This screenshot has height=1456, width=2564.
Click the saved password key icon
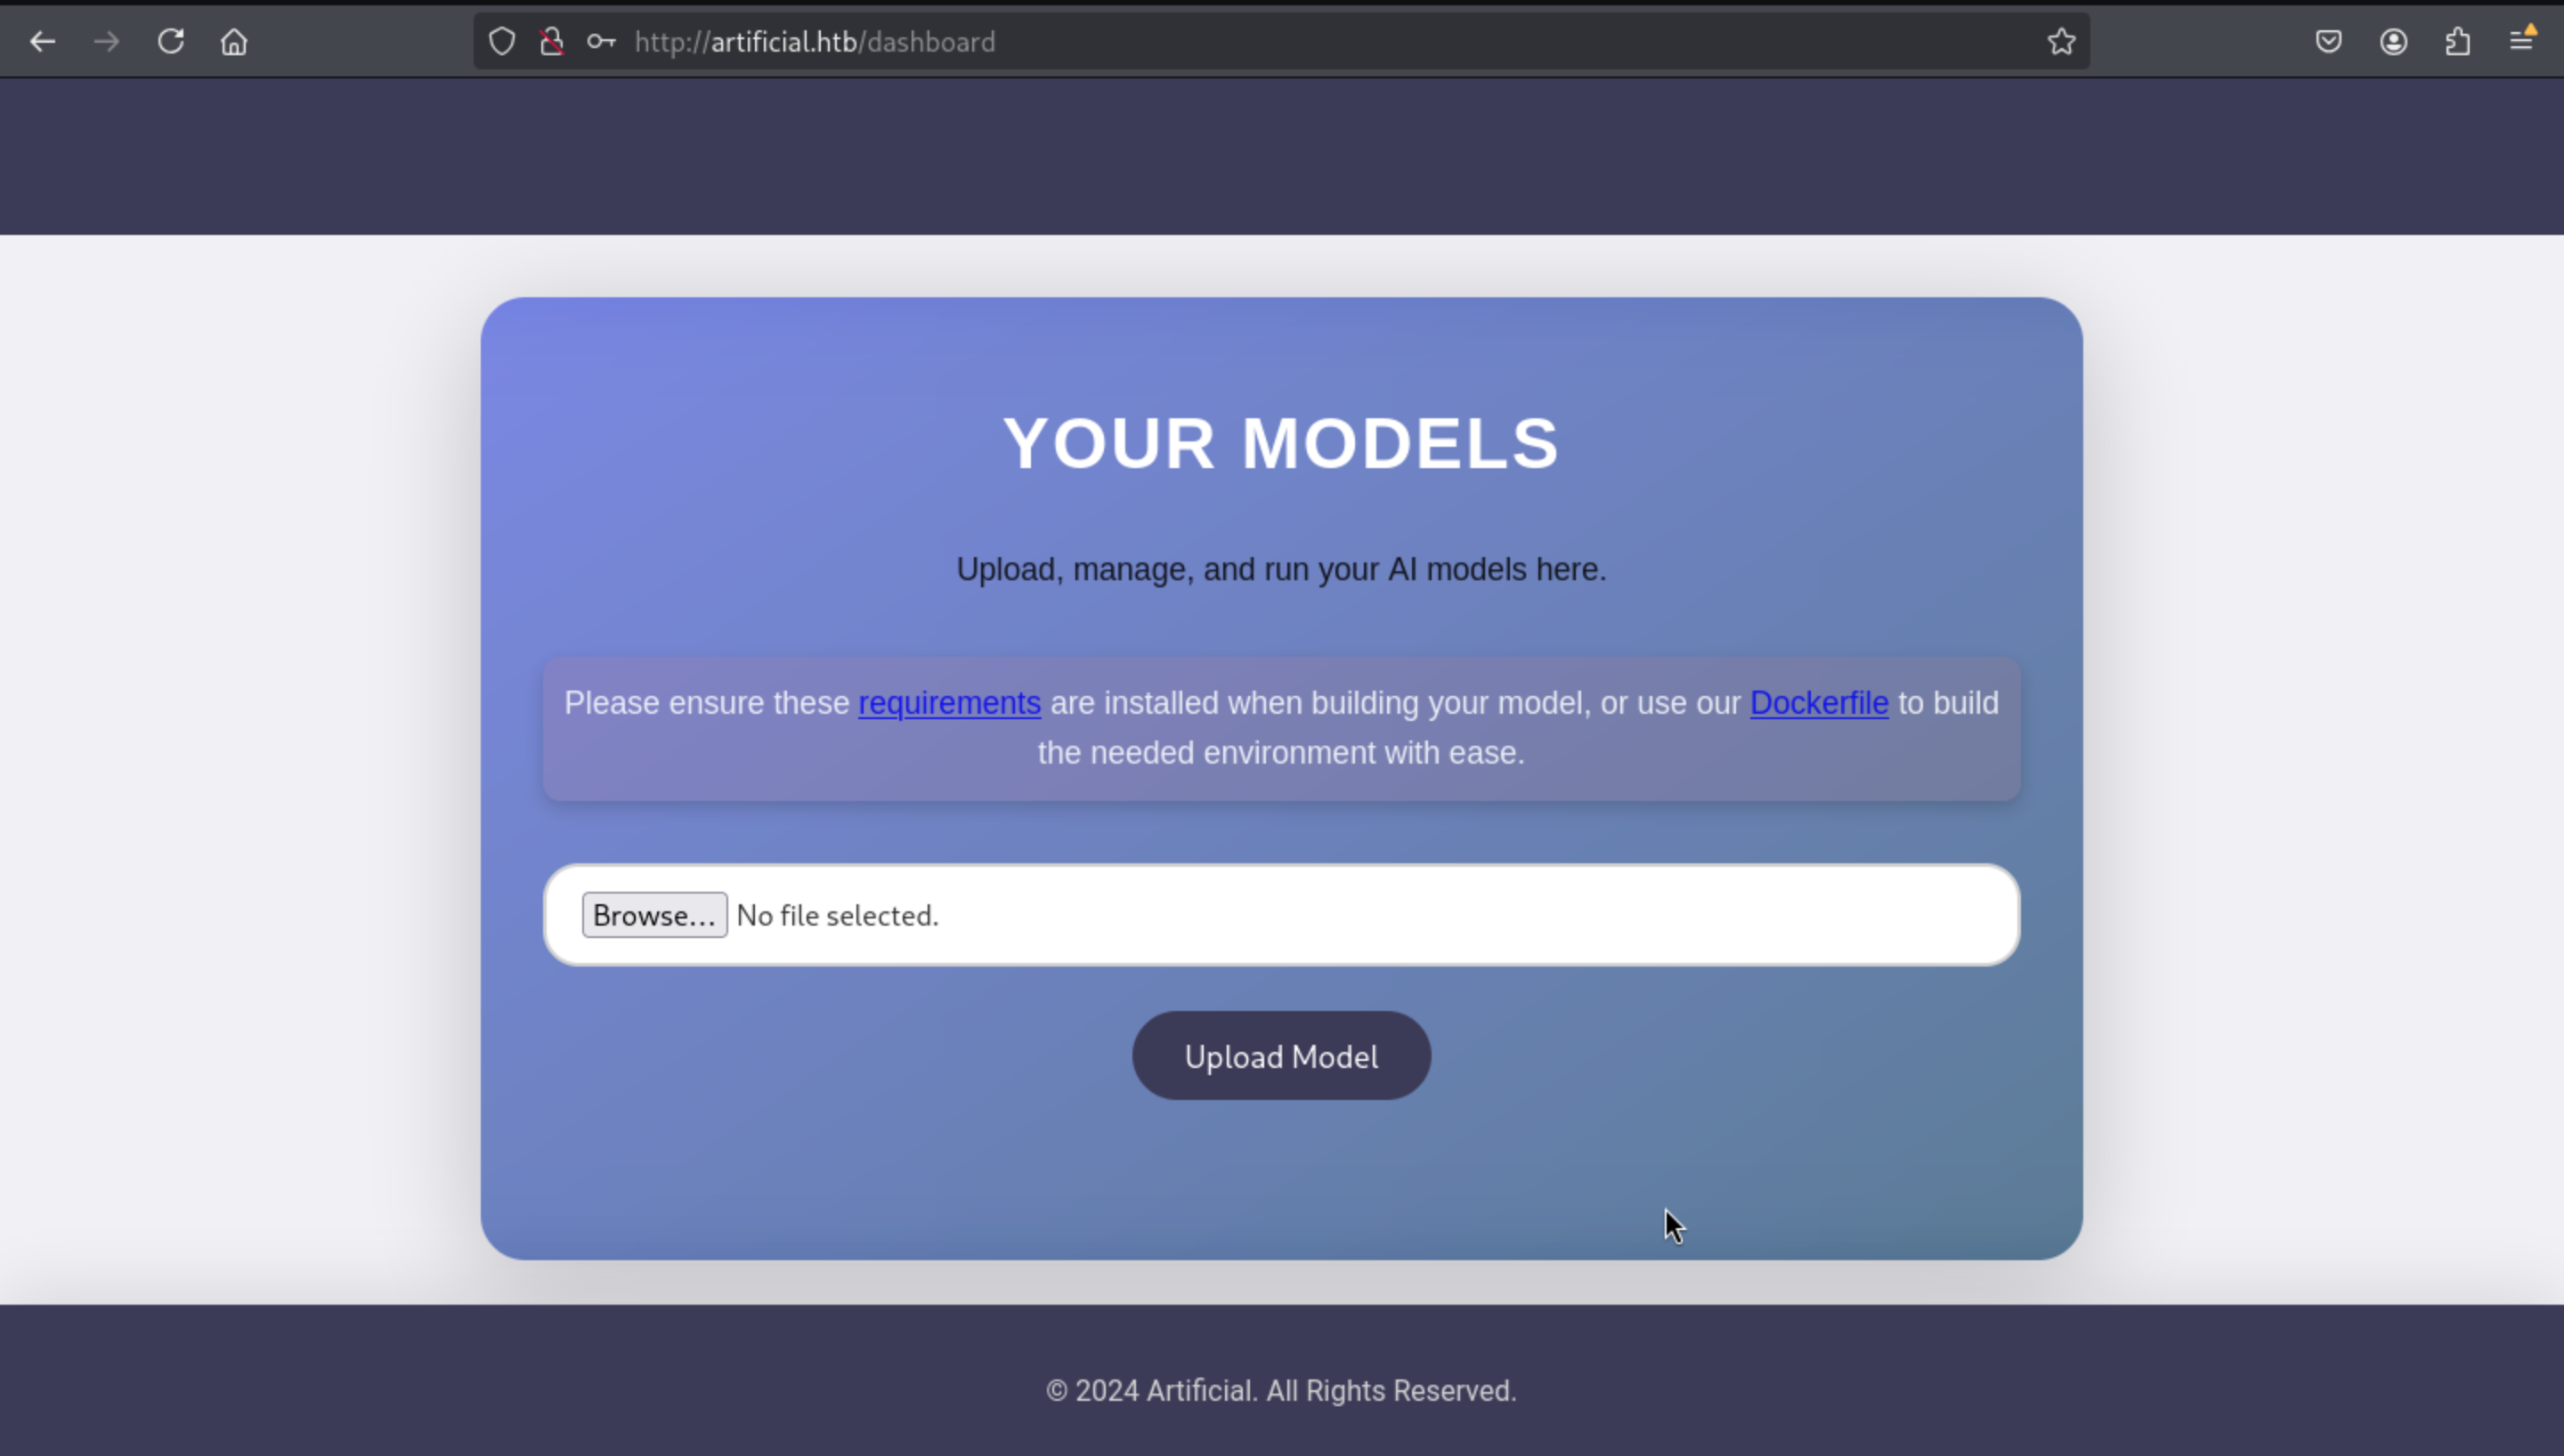click(601, 42)
